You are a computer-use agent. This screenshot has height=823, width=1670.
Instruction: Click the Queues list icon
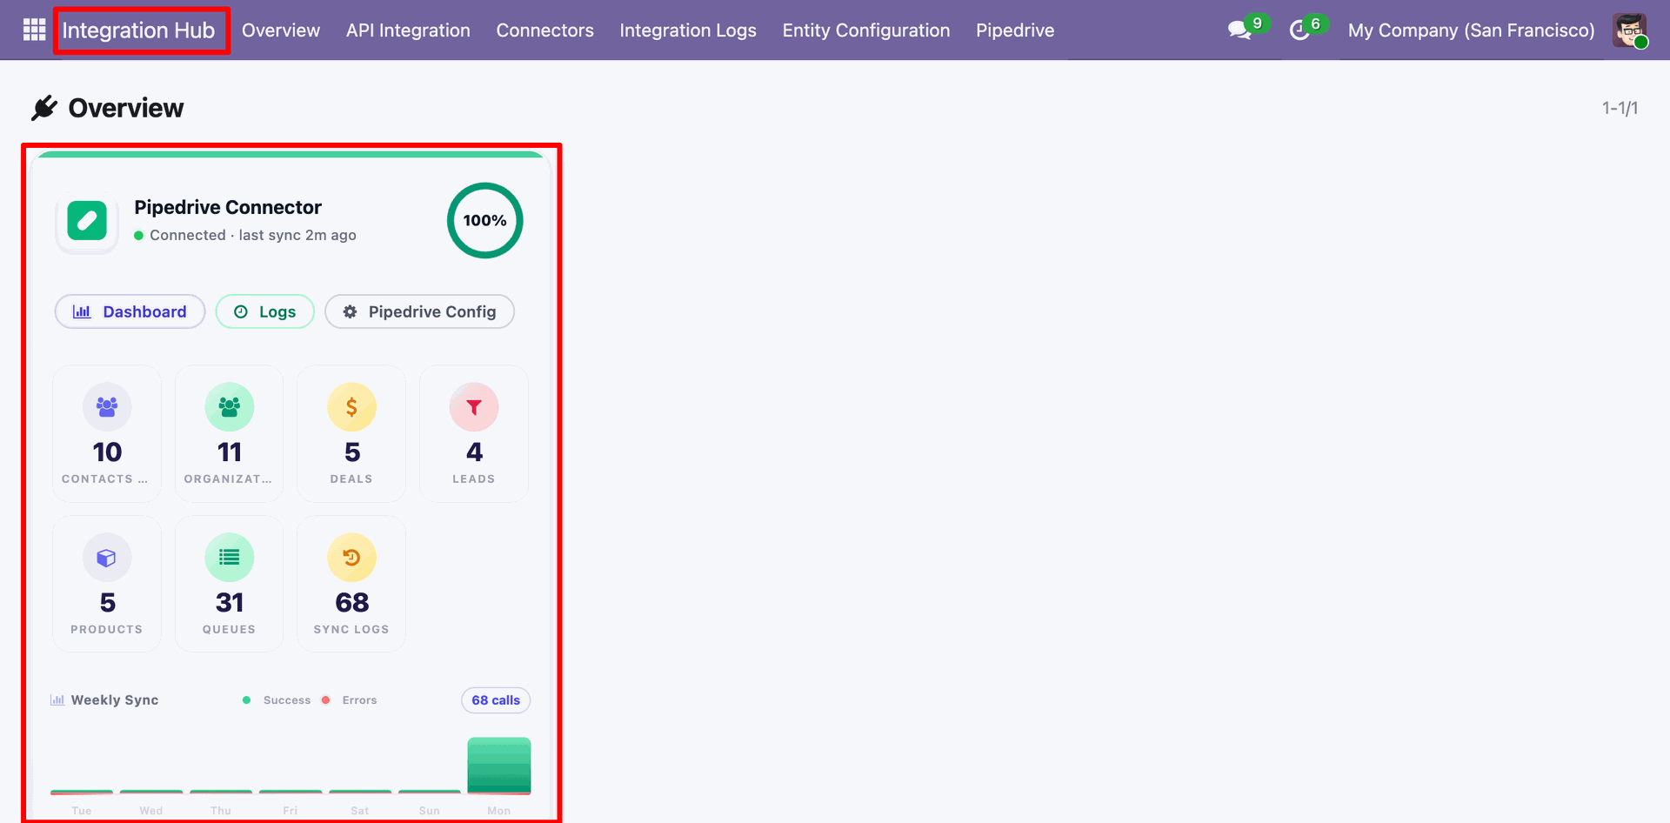click(230, 558)
